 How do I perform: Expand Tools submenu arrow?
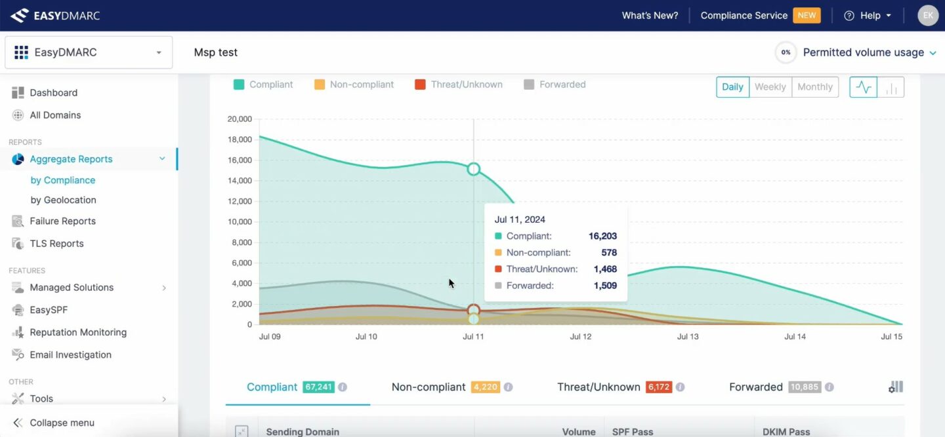(164, 398)
